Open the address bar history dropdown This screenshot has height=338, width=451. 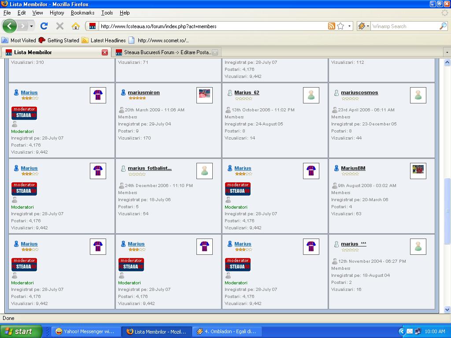tap(350, 26)
